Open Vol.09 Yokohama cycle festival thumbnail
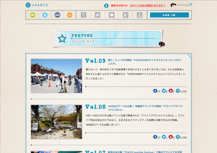Viewport: 217px width, 153px height. [x=56, y=76]
